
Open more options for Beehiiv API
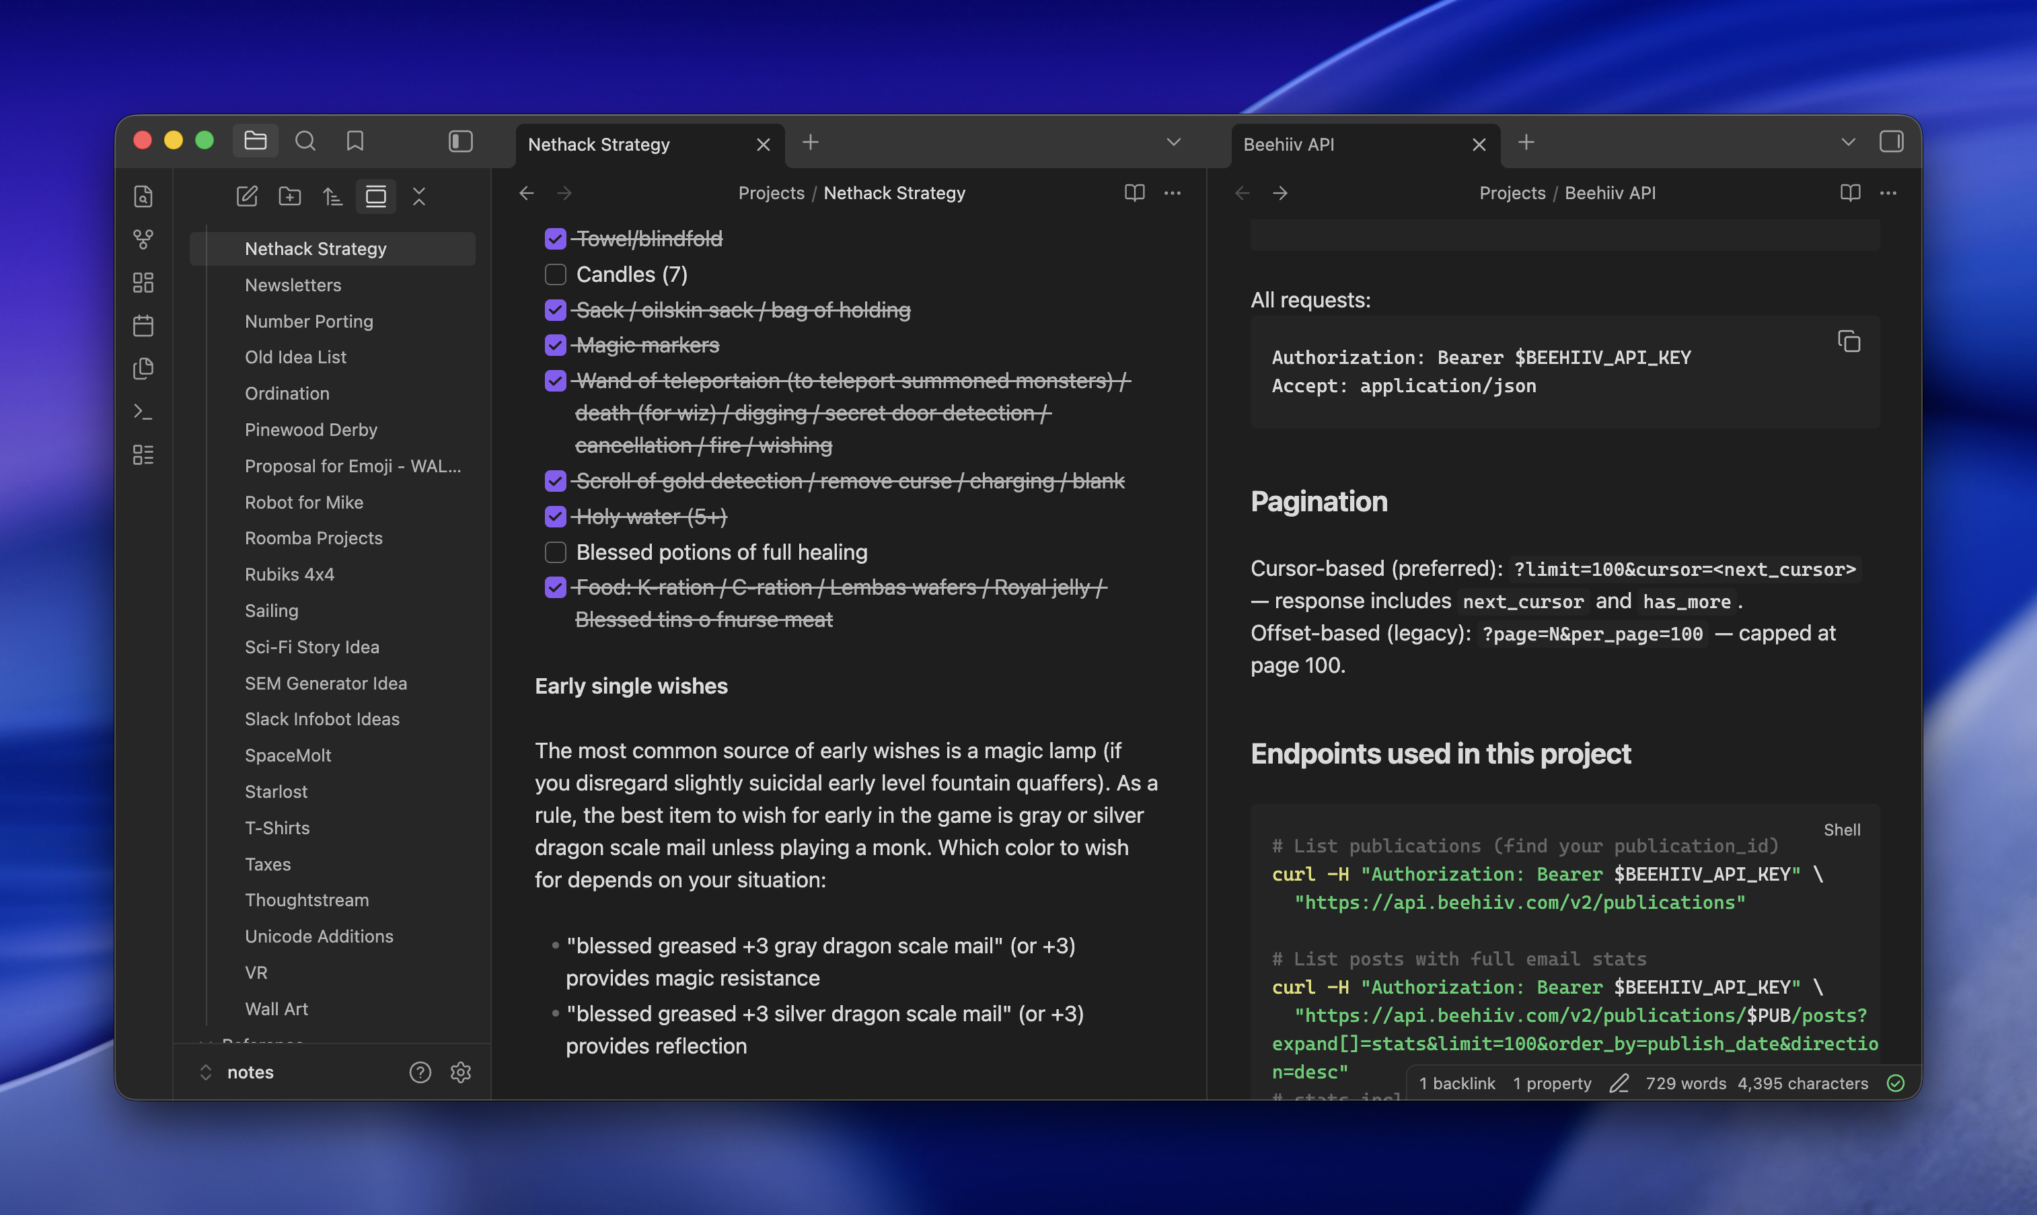click(1888, 193)
